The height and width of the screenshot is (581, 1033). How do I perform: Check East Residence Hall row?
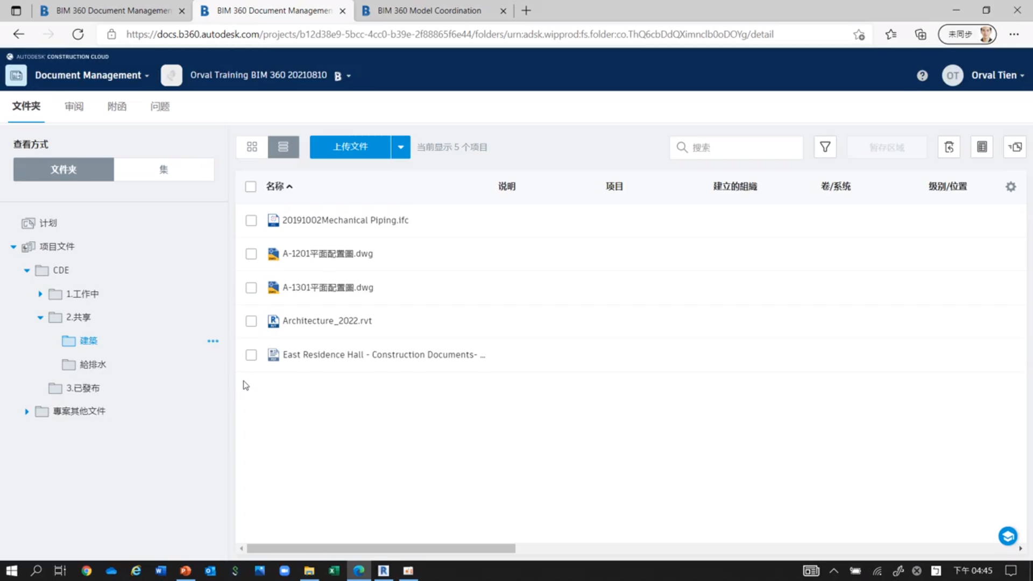click(x=251, y=355)
